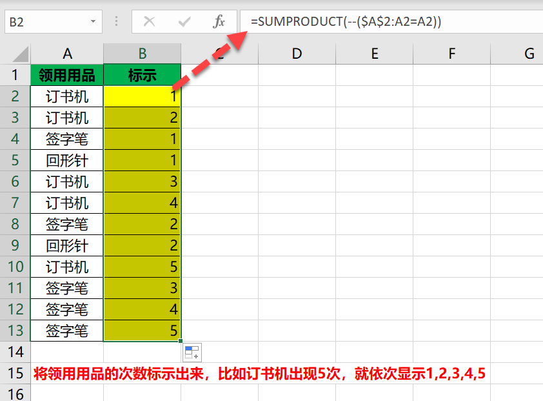The image size is (543, 401).
Task: Open the Insert Function fx dialog
Action: click(219, 21)
